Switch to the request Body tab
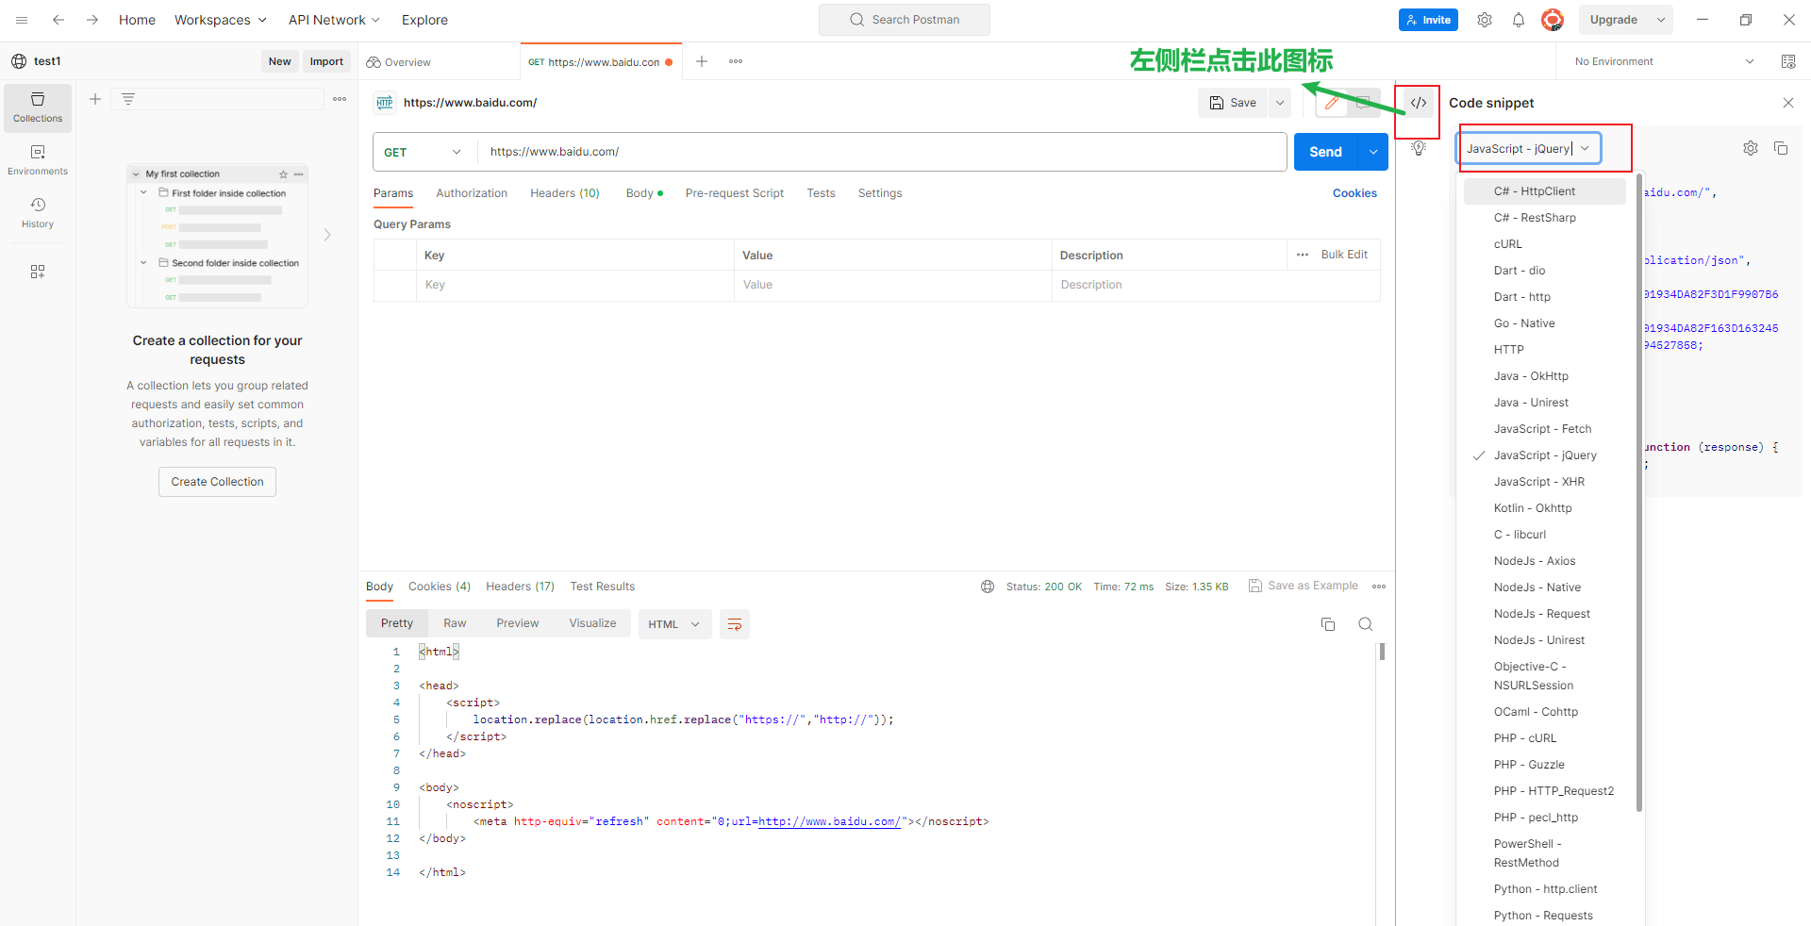The height and width of the screenshot is (926, 1811). pos(644,193)
